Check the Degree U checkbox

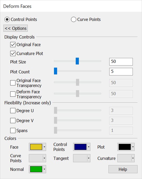13,111
